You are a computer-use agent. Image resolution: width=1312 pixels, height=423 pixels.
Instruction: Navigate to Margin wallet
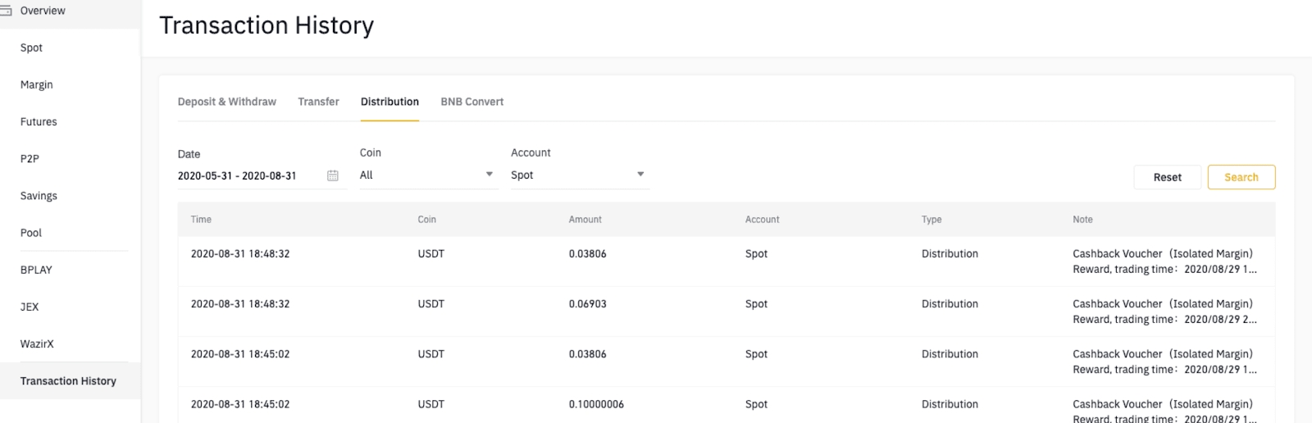(36, 84)
